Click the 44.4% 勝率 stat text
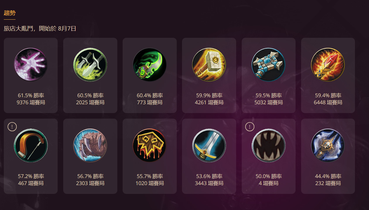Screen dimensions: 369x210 coord(328,176)
